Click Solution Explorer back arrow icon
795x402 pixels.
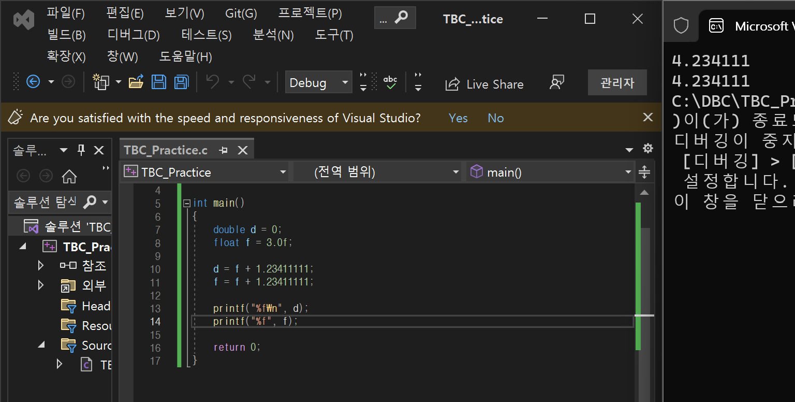pyautogui.click(x=23, y=176)
